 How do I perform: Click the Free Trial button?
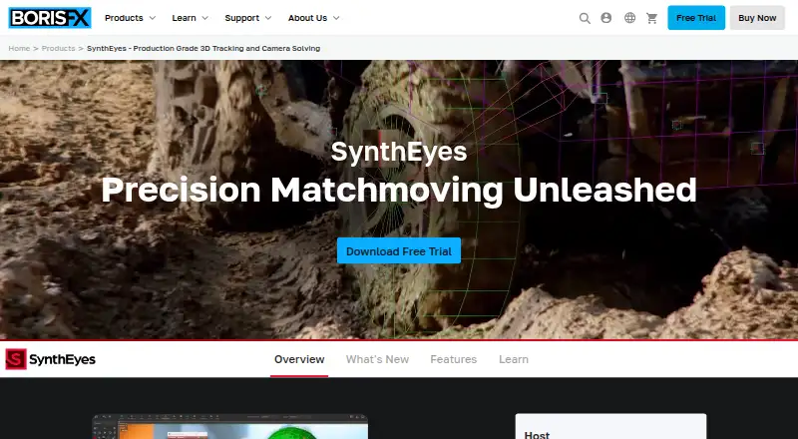696,18
